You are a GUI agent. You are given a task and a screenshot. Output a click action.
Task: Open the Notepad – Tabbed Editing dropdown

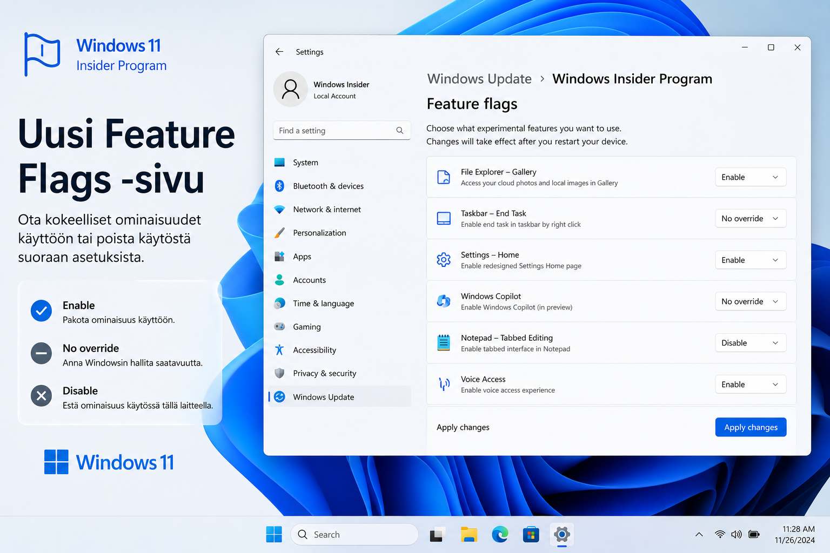pos(751,343)
